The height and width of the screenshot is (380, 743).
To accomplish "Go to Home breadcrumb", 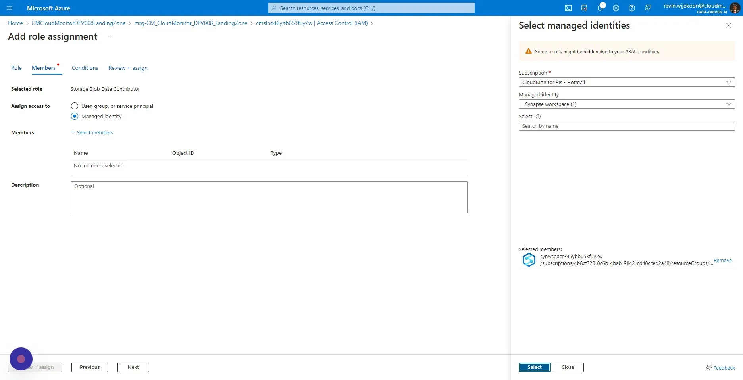I will coord(15,23).
